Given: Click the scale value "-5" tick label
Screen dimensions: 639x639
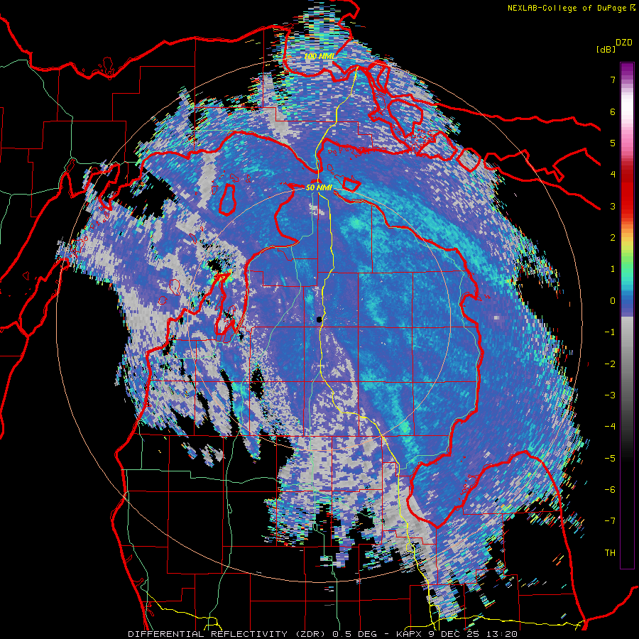Looking at the screenshot, I should pyautogui.click(x=610, y=458).
